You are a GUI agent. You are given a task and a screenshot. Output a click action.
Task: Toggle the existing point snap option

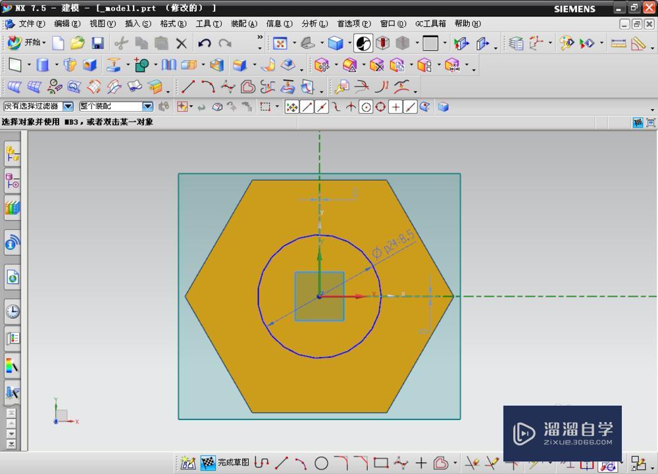click(395, 107)
